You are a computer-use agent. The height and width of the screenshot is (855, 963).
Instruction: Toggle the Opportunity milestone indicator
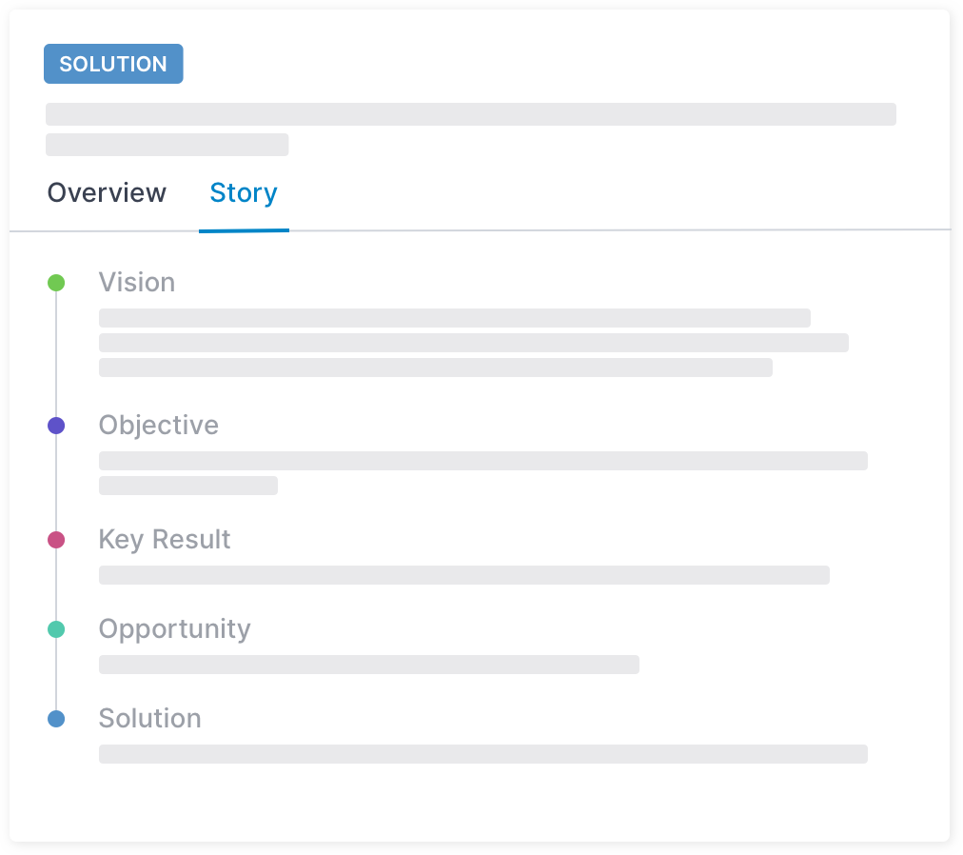56,628
